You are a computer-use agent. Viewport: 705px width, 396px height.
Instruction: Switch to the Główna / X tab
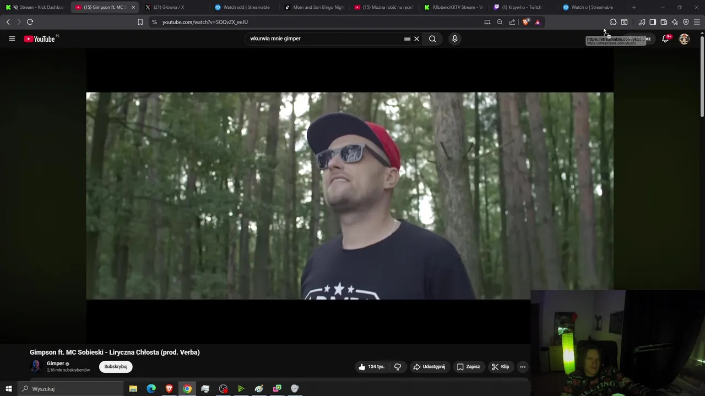pos(174,7)
